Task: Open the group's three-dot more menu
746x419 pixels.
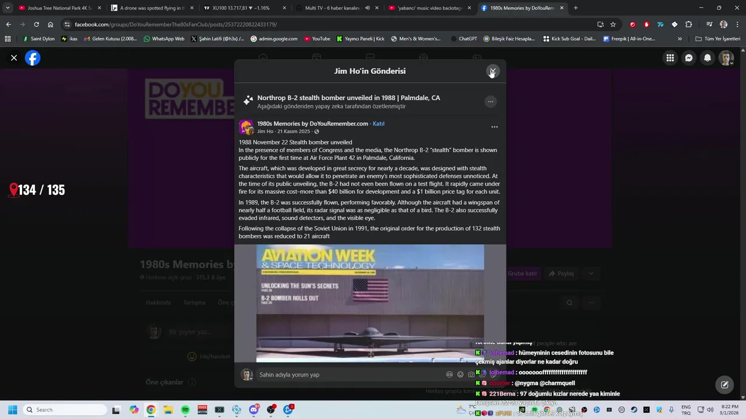Action: 591,303
